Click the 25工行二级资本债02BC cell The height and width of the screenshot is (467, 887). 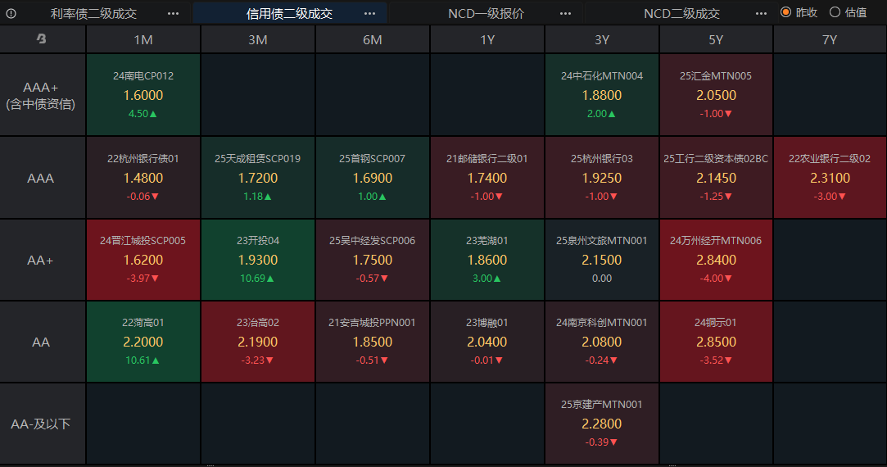(716, 178)
